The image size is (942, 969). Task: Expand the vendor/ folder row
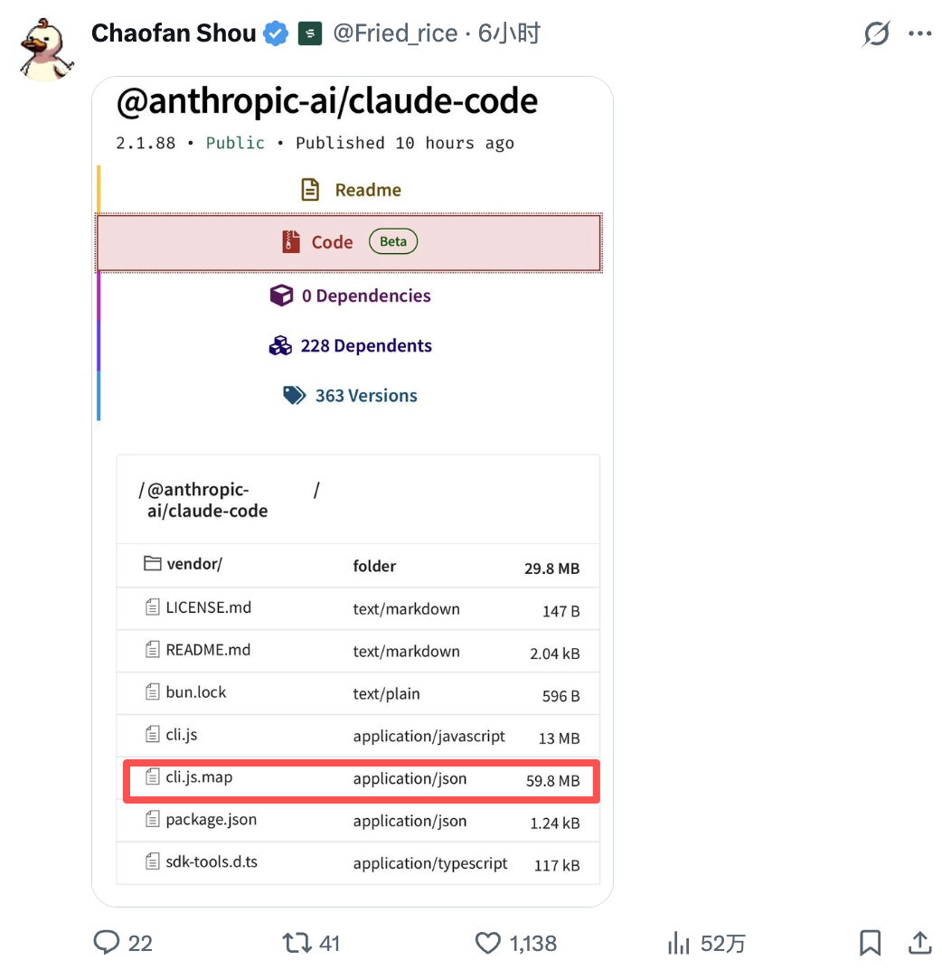194,564
